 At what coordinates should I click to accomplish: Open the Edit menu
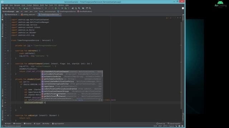pos(7,5)
